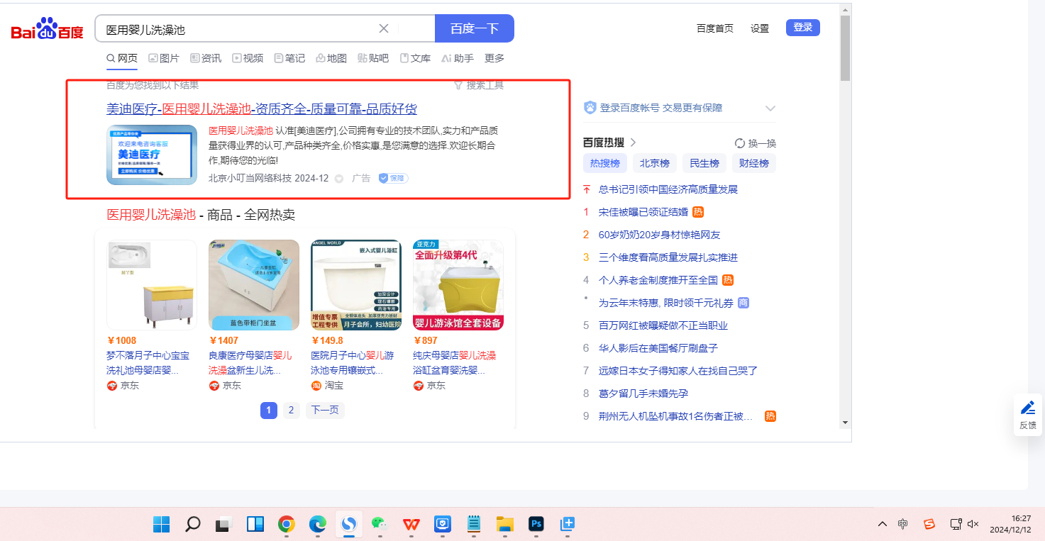Refresh hot searches via 换一换 icon

tap(740, 143)
